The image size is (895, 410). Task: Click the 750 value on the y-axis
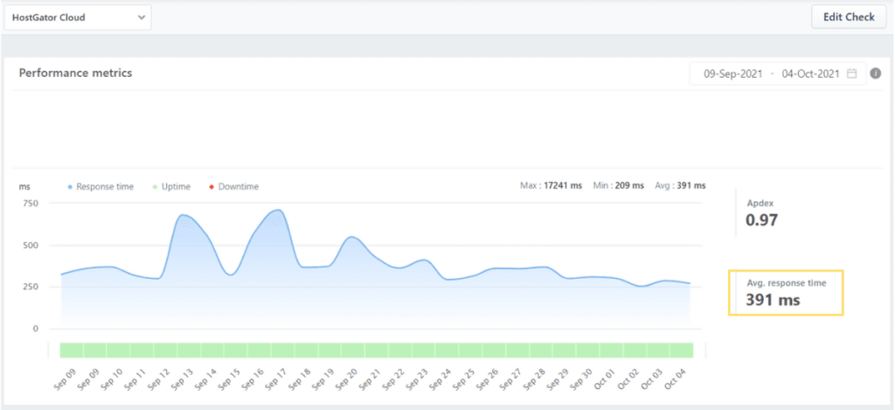click(31, 203)
